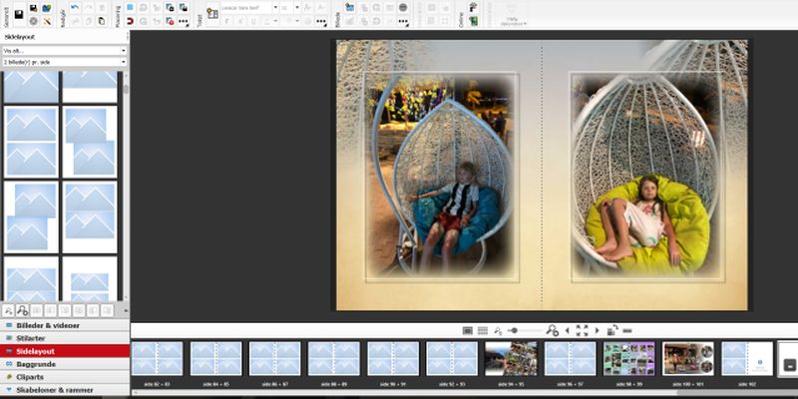Image resolution: width=798 pixels, height=399 pixels.
Task: Click the fullscreen view icon below canvas
Action: [583, 330]
